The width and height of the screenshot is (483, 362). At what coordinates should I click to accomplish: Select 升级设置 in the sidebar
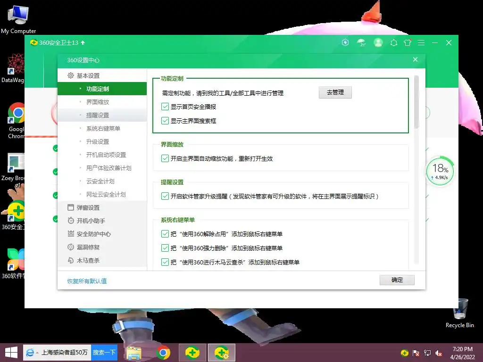click(x=102, y=141)
